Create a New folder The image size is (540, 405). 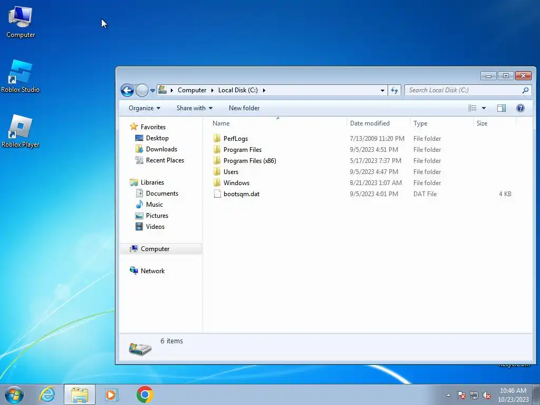tap(244, 108)
